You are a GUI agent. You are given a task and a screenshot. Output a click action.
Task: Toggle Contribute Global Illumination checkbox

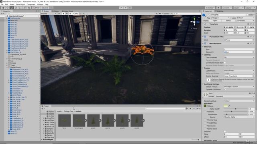point(225,63)
